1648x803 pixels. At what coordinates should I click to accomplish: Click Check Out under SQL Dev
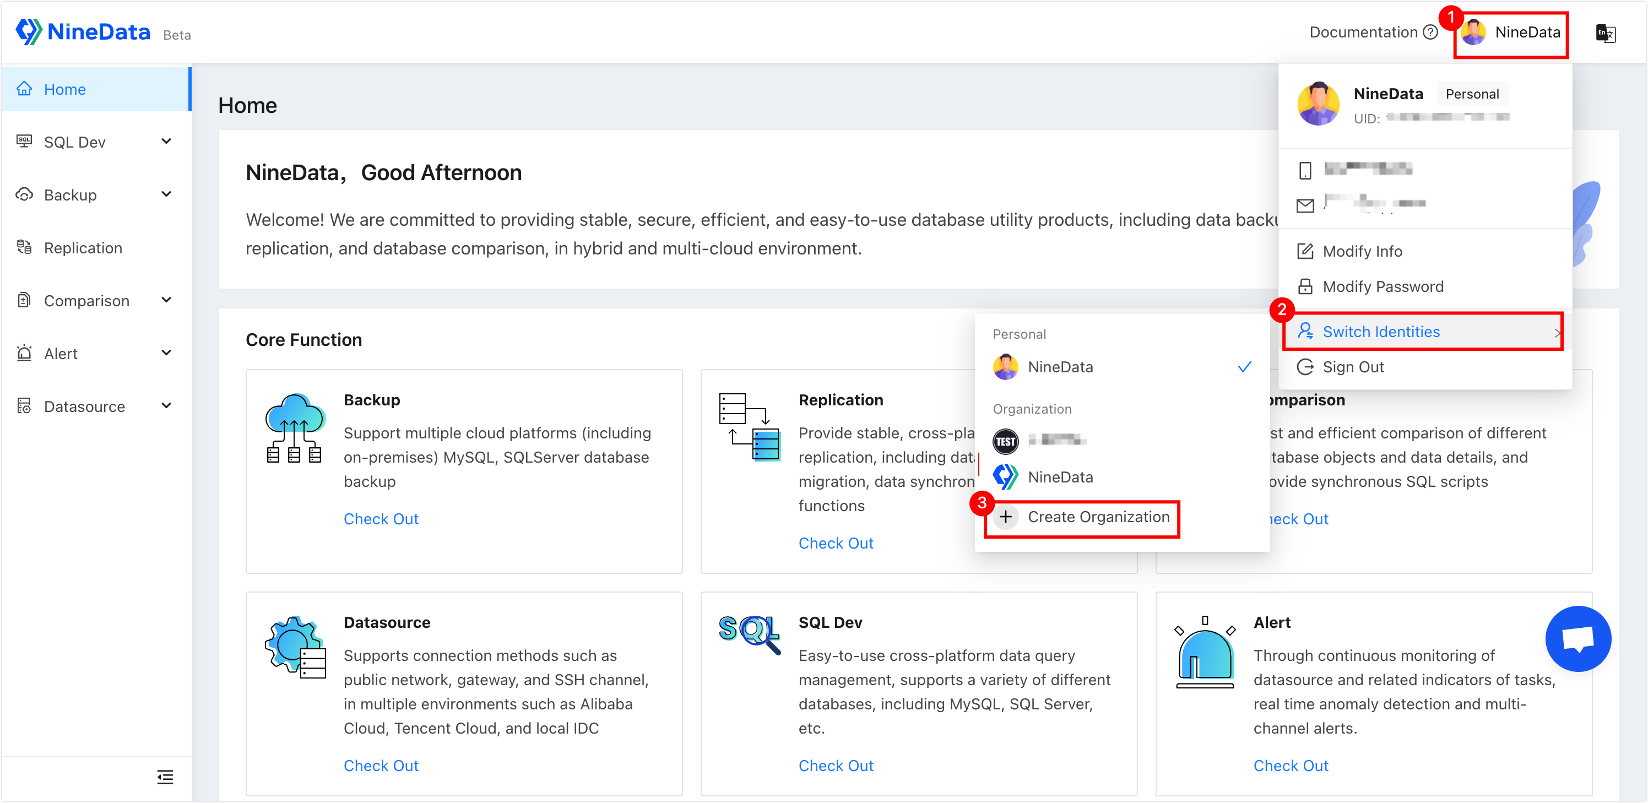coord(836,766)
